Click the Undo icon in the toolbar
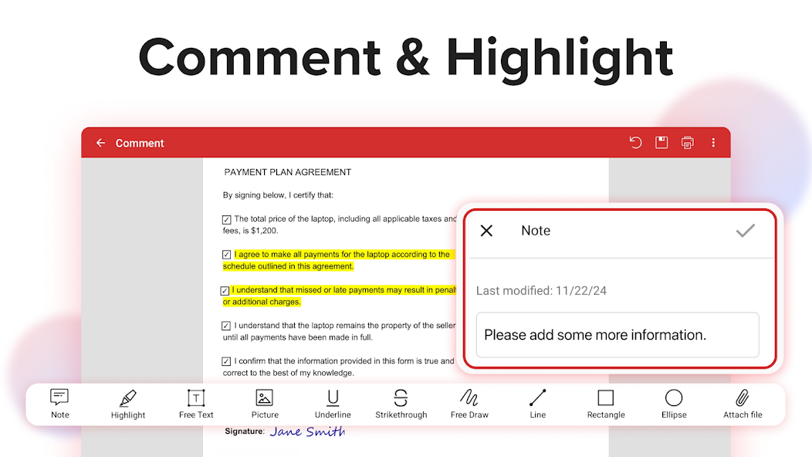This screenshot has height=457, width=812. tap(634, 142)
